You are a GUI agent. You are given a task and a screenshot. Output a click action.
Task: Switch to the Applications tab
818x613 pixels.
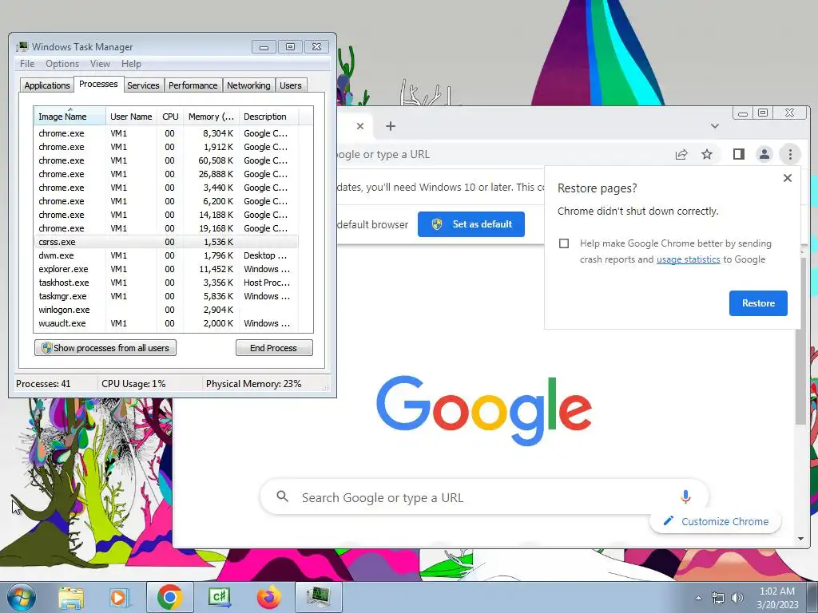tap(47, 85)
